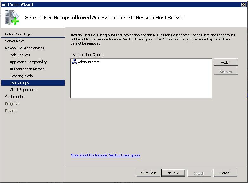This screenshot has width=248, height=183.
Task: Jump to the Confirmation step
Action: (15, 97)
